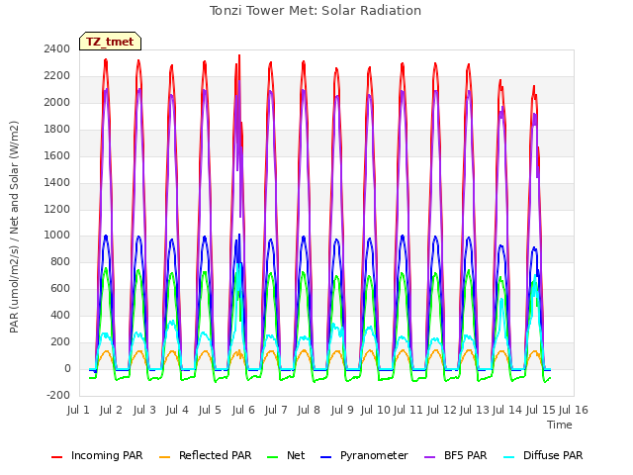Click the Jul 8 x-axis date label
The image size is (633, 475).
pyautogui.click(x=309, y=410)
